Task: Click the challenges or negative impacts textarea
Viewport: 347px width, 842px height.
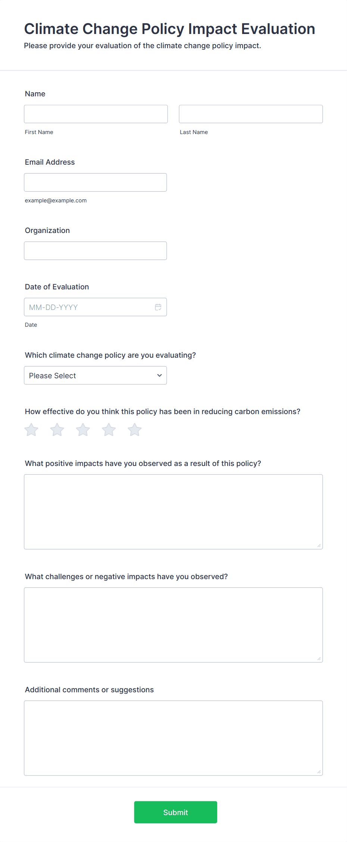Action: pyautogui.click(x=173, y=625)
